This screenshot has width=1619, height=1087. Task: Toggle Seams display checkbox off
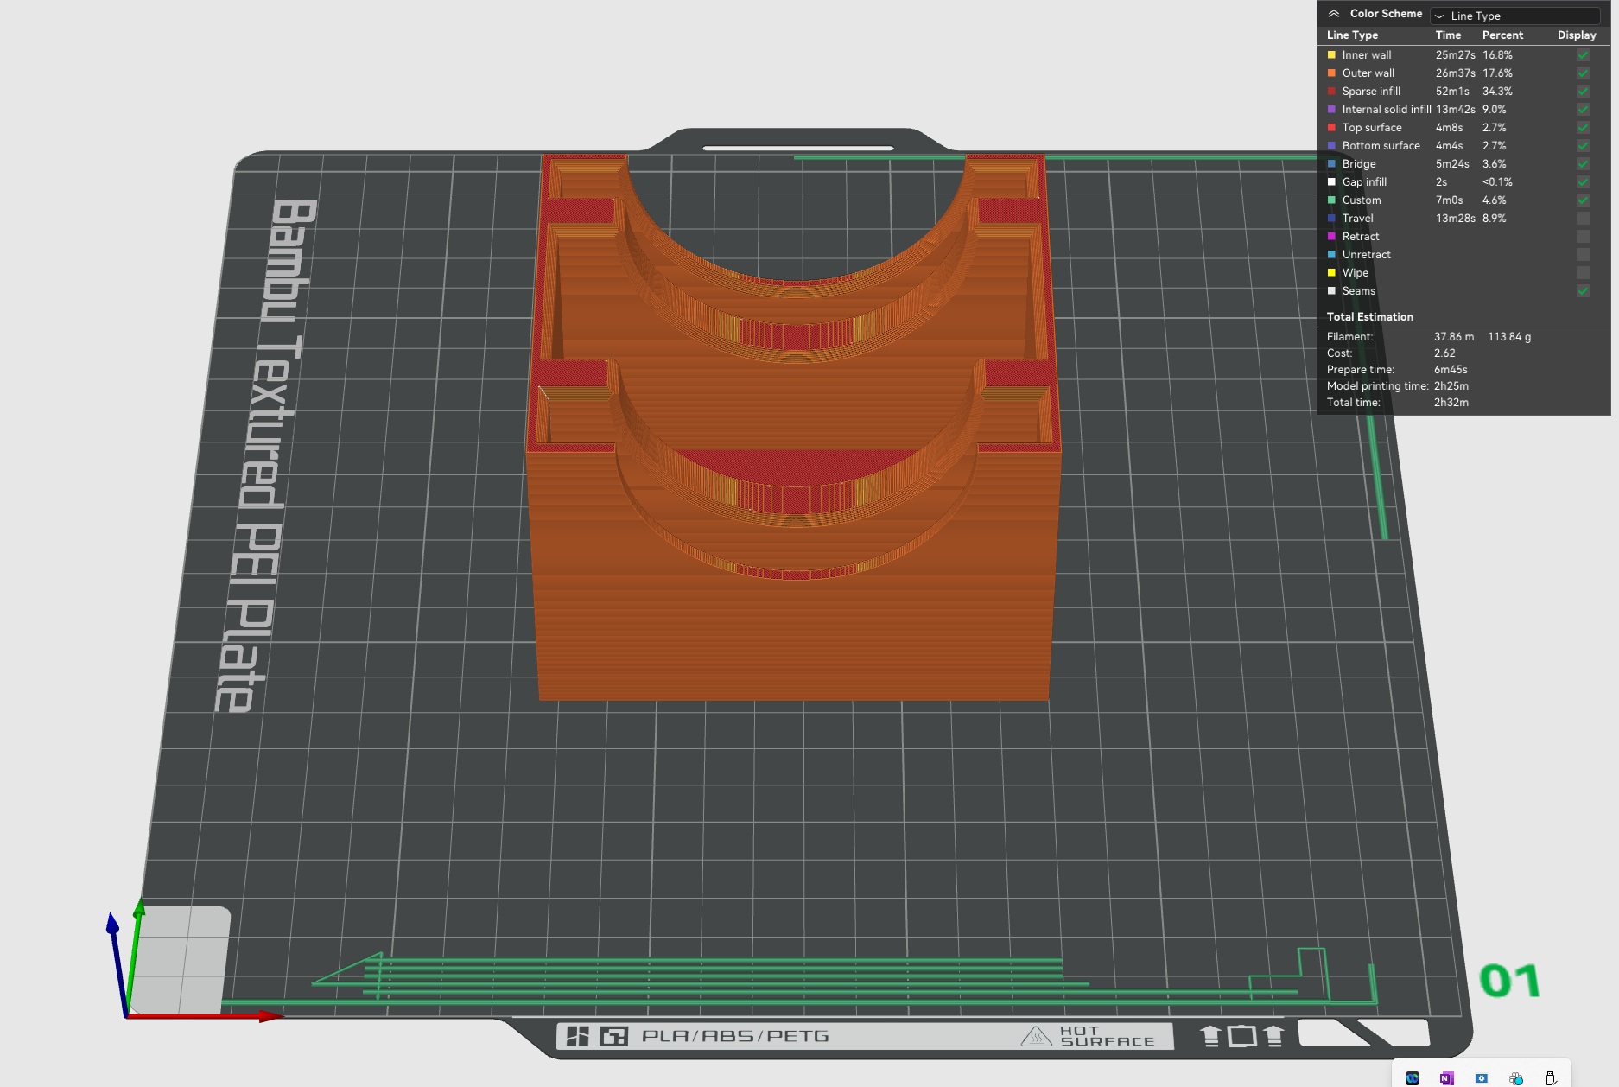1583,291
